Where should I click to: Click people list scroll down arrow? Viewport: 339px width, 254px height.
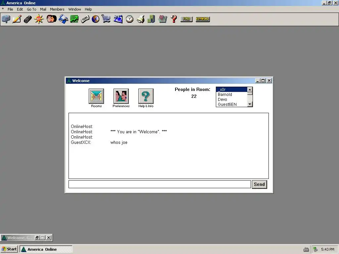click(250, 104)
